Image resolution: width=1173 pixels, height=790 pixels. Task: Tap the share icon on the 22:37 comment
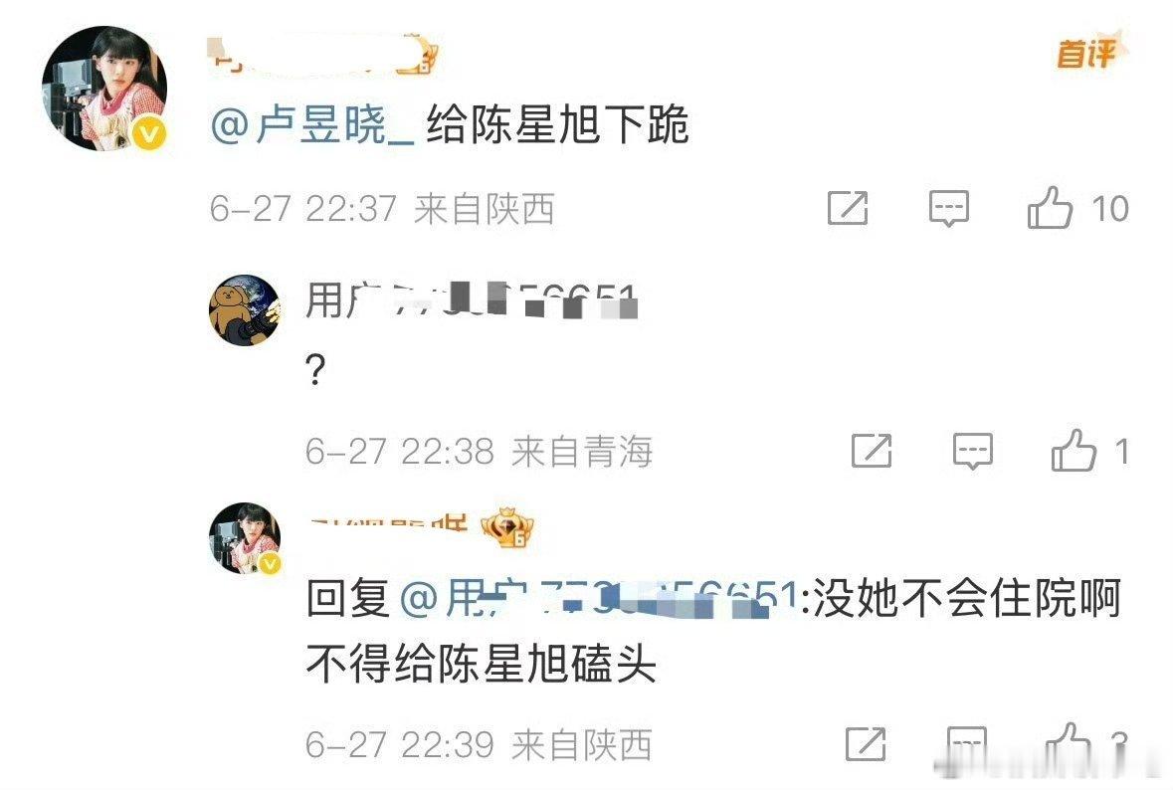(848, 208)
